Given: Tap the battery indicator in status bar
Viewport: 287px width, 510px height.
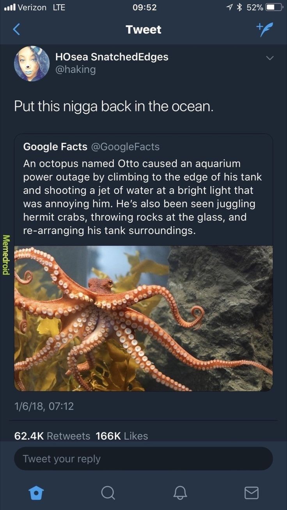Looking at the screenshot, I should tap(275, 7).
